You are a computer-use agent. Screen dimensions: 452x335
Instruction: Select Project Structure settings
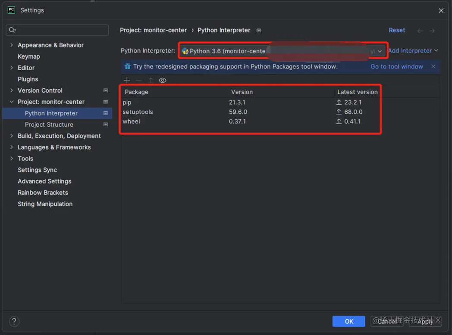pyautogui.click(x=49, y=125)
